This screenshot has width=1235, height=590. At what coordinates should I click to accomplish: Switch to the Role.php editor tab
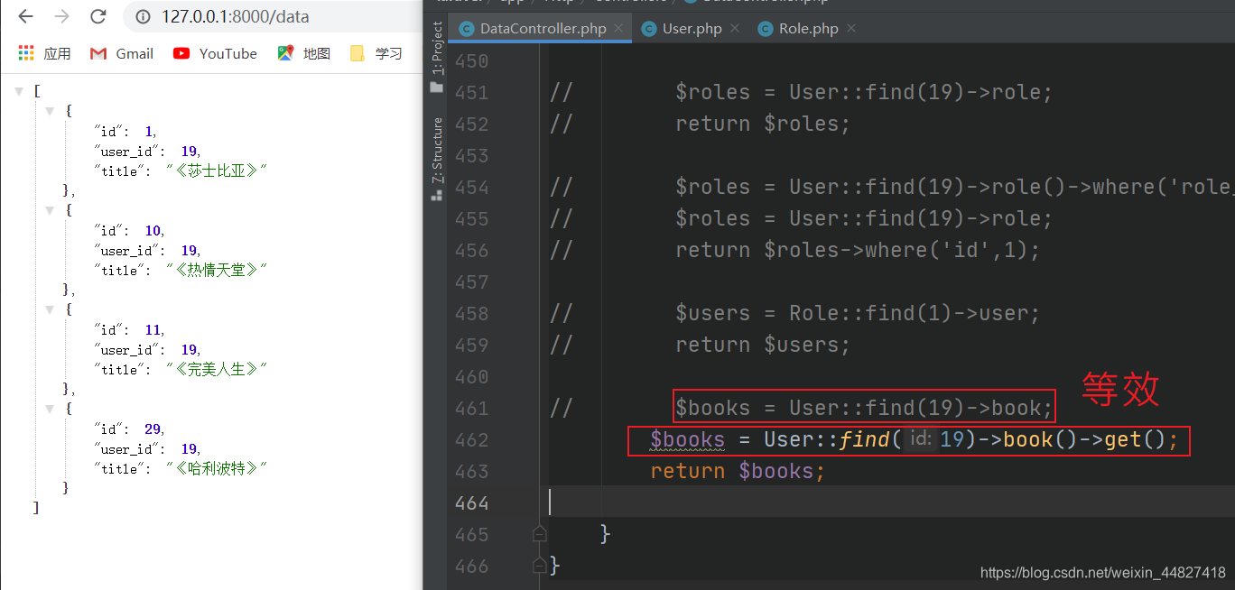tap(808, 29)
